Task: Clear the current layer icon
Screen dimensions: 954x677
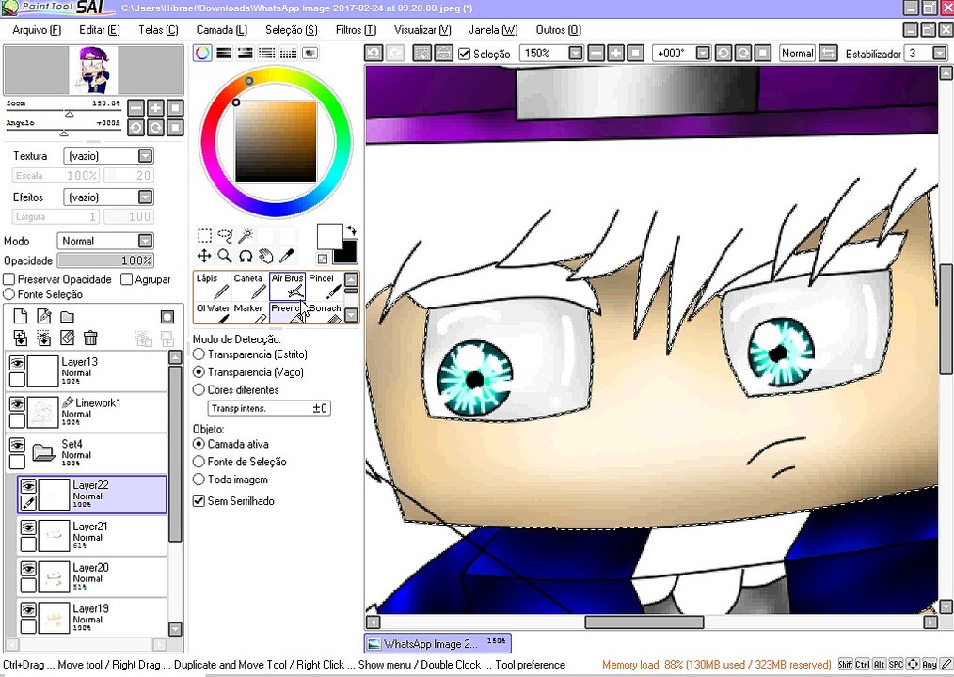Action: click(67, 338)
